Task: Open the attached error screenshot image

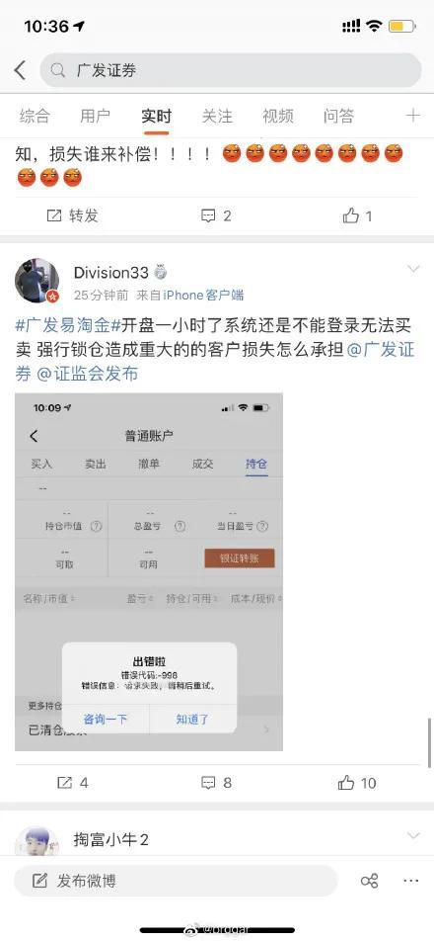Action: click(149, 572)
